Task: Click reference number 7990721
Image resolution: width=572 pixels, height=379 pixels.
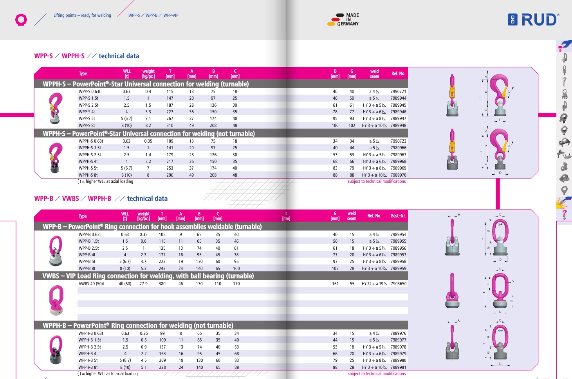Action: (398, 91)
